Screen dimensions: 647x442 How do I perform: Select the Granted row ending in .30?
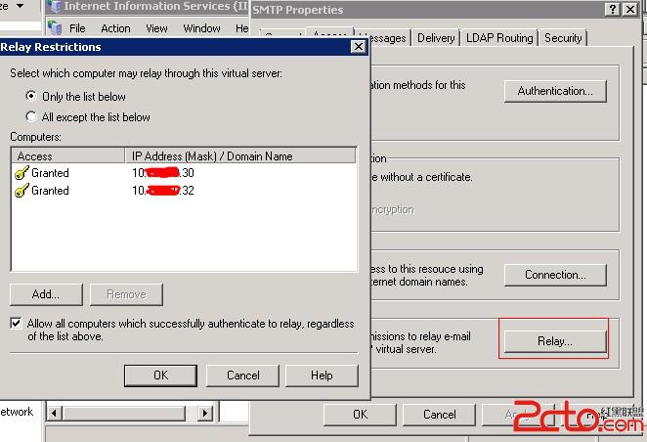[184, 173]
